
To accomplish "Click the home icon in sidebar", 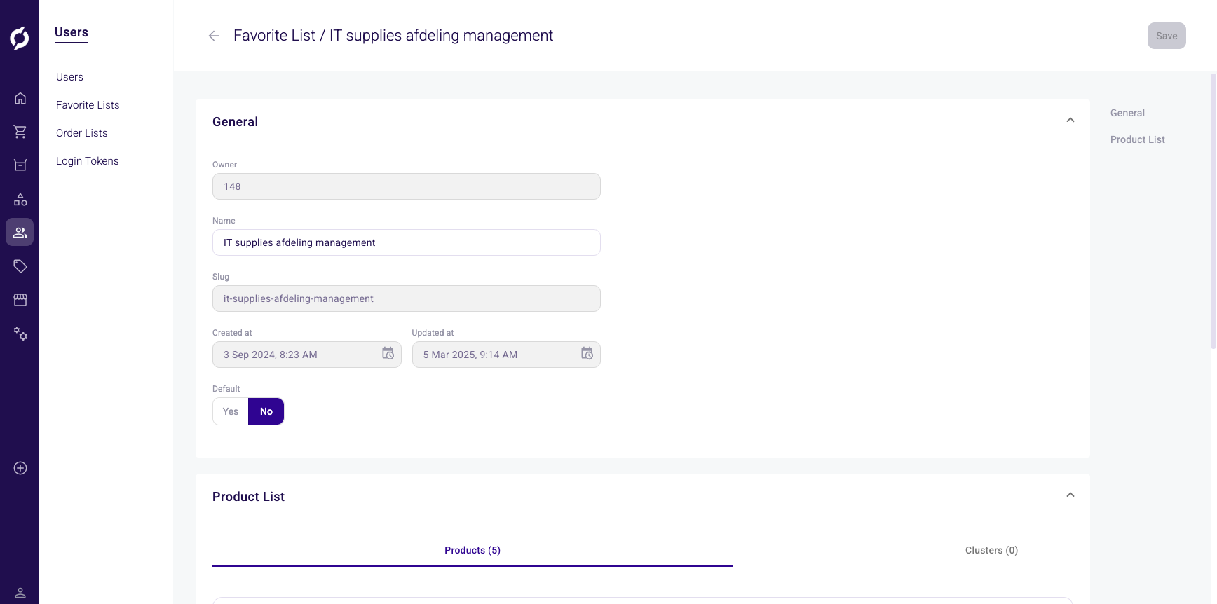I will click(20, 98).
